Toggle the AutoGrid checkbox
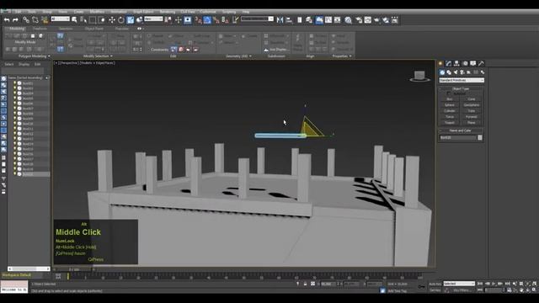539x303 pixels. pos(449,93)
